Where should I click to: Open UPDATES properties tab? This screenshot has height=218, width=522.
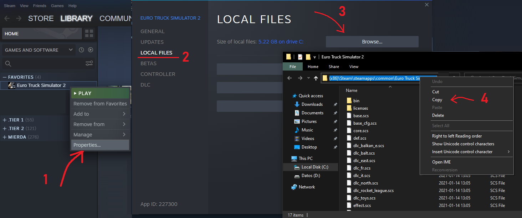coord(152,42)
